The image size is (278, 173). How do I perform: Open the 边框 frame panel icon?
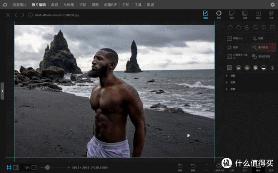coord(245,15)
